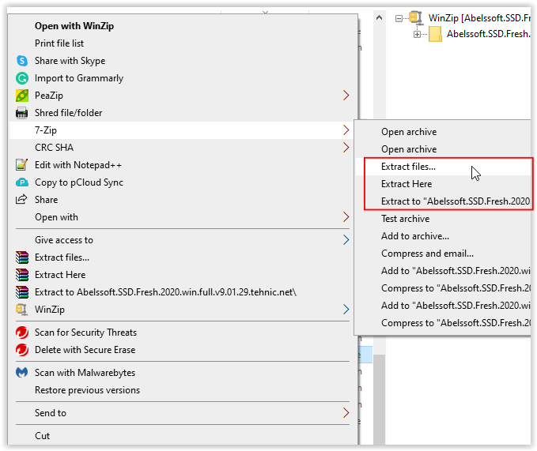
Task: Click the icon beside Delete with Secure Erase
Action: [22, 350]
